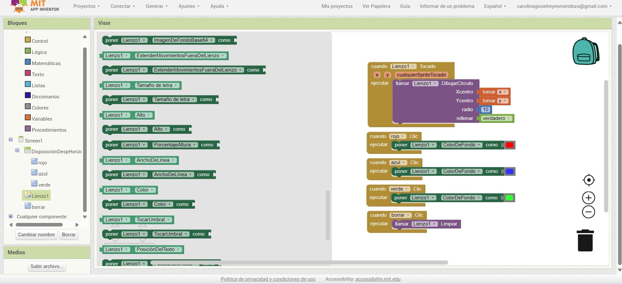Image resolution: width=622 pixels, height=284 pixels.
Task: Select the rojo button component
Action: pos(39,162)
